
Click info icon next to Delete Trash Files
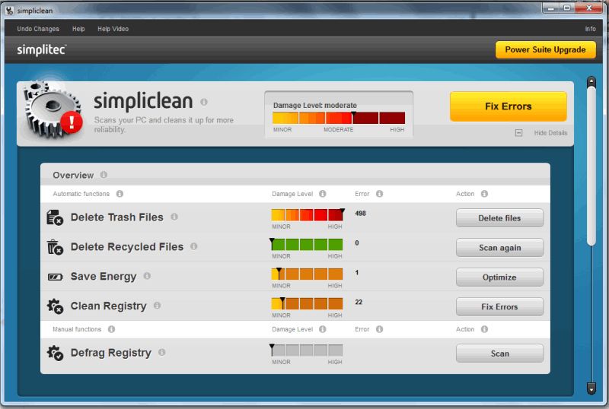pos(174,217)
